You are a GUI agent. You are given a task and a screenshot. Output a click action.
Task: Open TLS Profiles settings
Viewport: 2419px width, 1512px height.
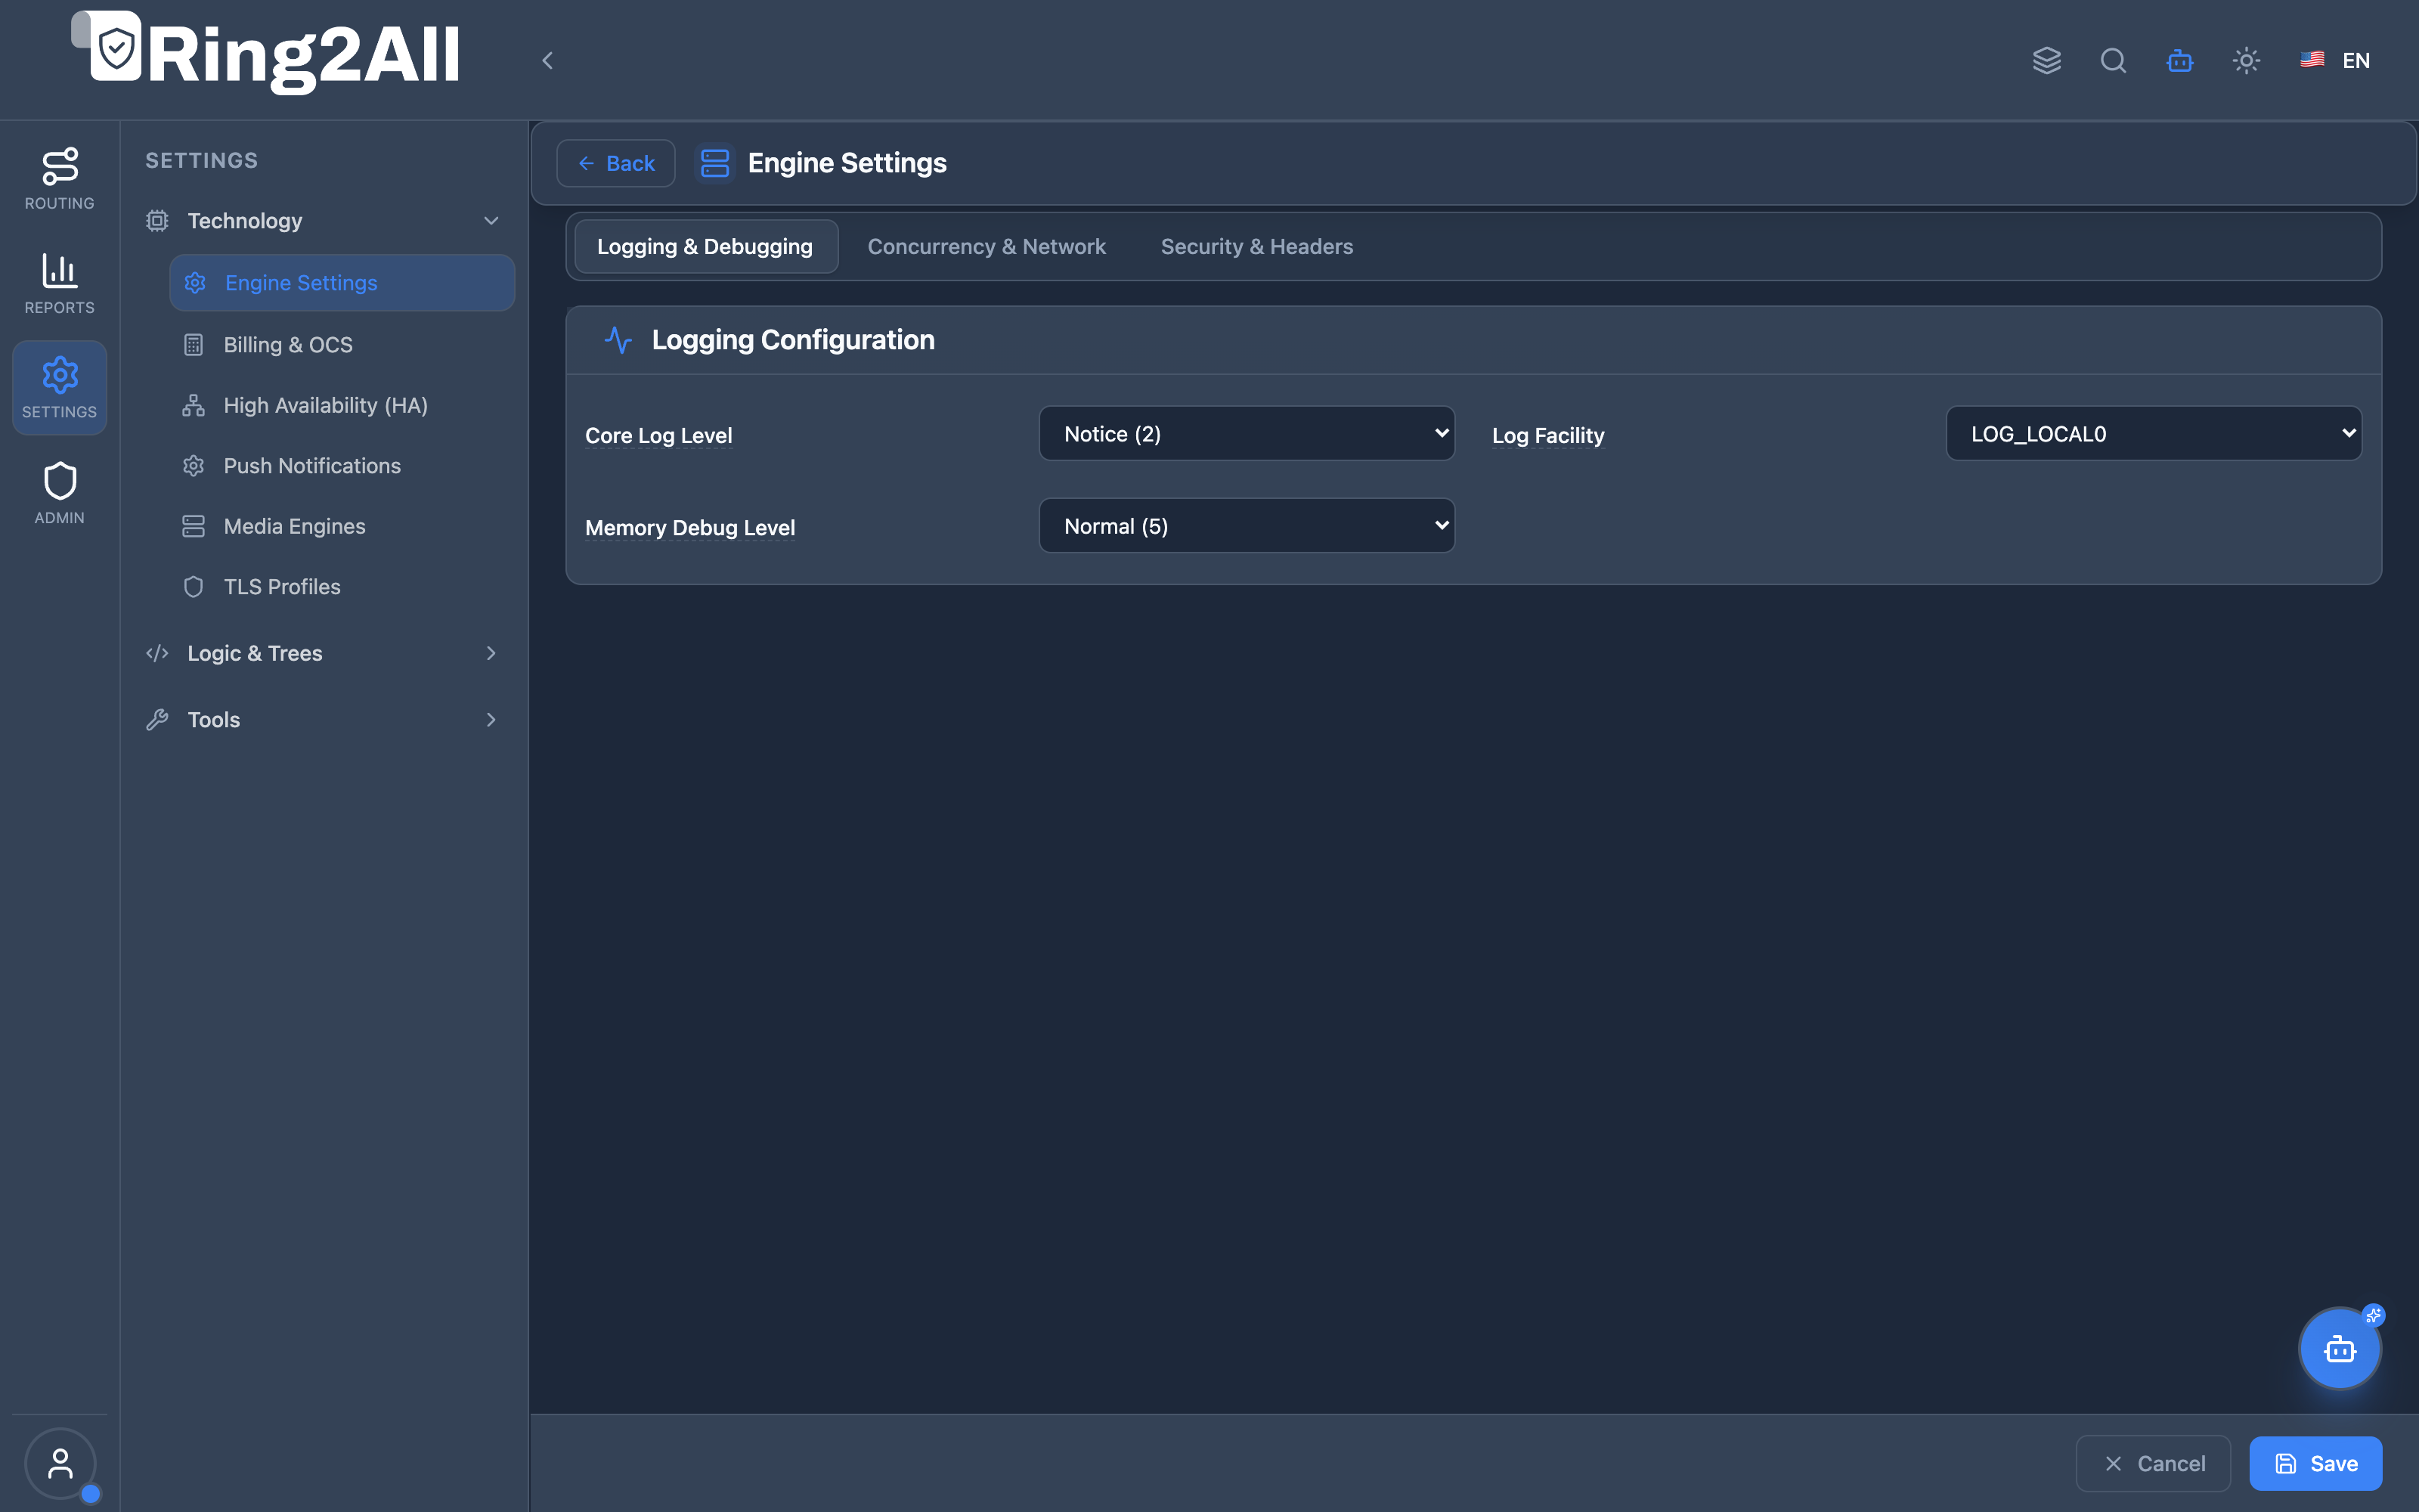coord(343,587)
